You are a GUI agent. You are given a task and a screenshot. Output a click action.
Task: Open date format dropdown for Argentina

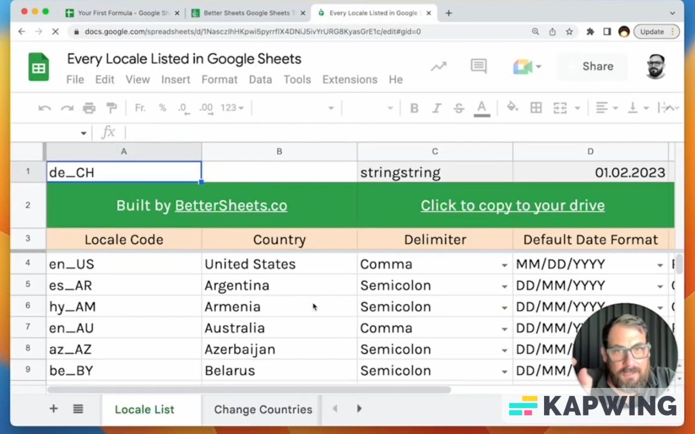pyautogui.click(x=660, y=286)
